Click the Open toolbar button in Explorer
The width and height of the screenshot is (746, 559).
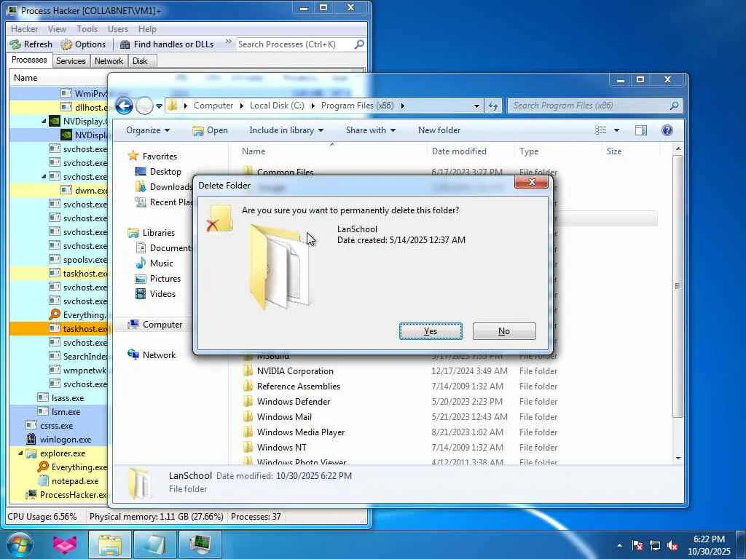pyautogui.click(x=211, y=130)
